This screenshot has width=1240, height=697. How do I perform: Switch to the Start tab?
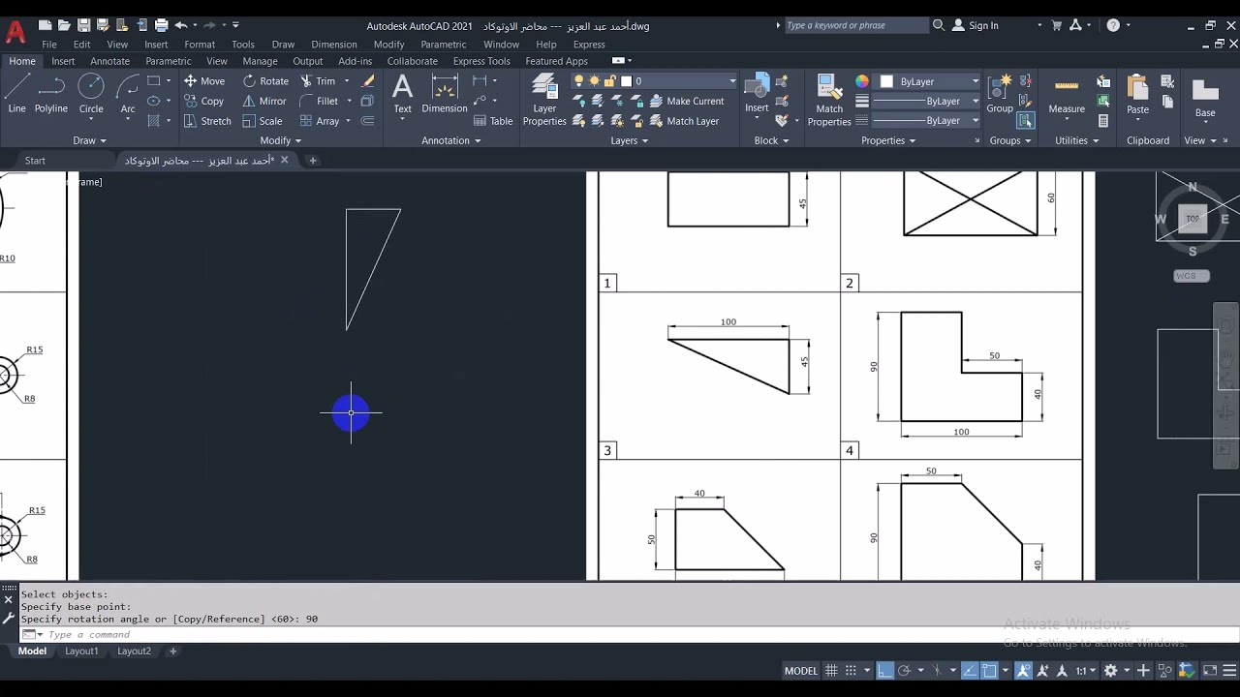pyautogui.click(x=35, y=161)
